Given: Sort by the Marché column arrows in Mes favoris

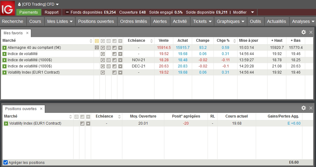Looking at the screenshot, I should [x=91, y=41].
